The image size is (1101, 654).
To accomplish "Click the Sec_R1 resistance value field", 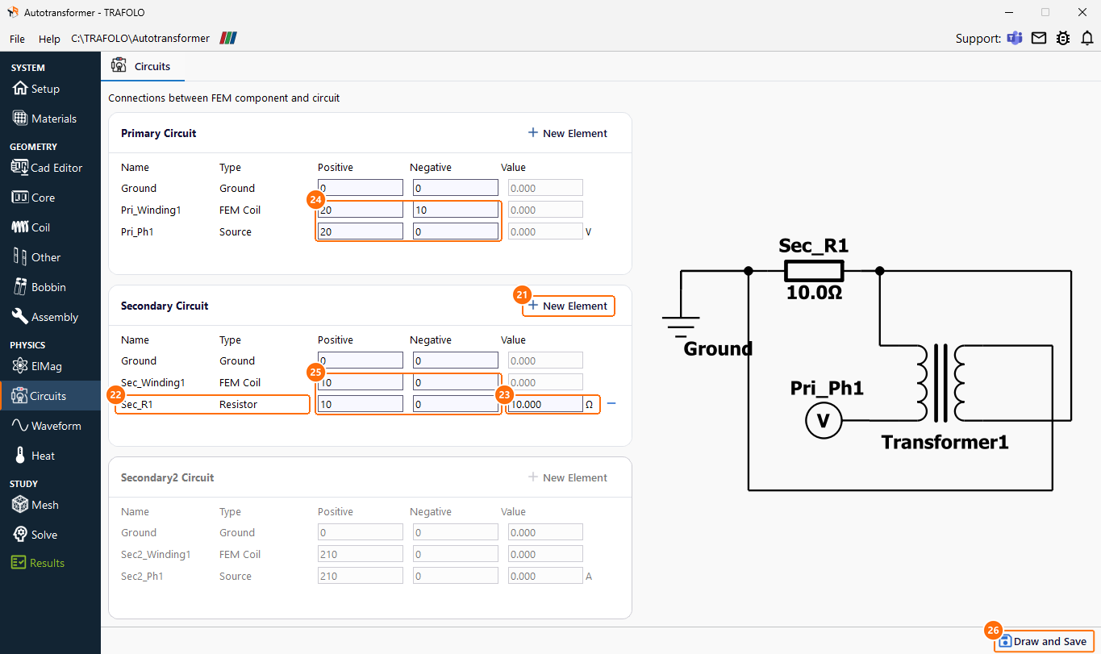I will click(x=545, y=404).
